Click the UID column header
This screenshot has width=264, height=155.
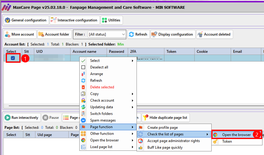coord(52,52)
